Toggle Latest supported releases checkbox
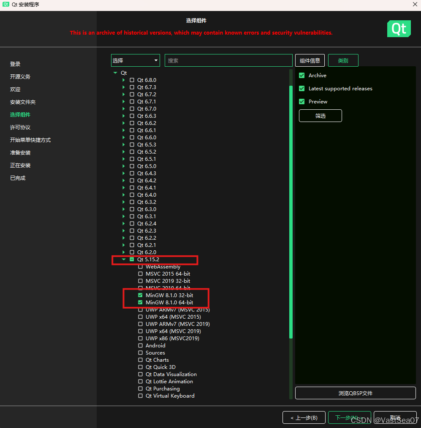The image size is (421, 428). click(x=301, y=89)
